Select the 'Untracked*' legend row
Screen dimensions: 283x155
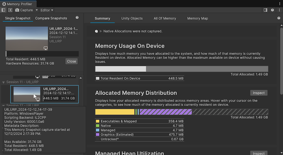pos(140,139)
